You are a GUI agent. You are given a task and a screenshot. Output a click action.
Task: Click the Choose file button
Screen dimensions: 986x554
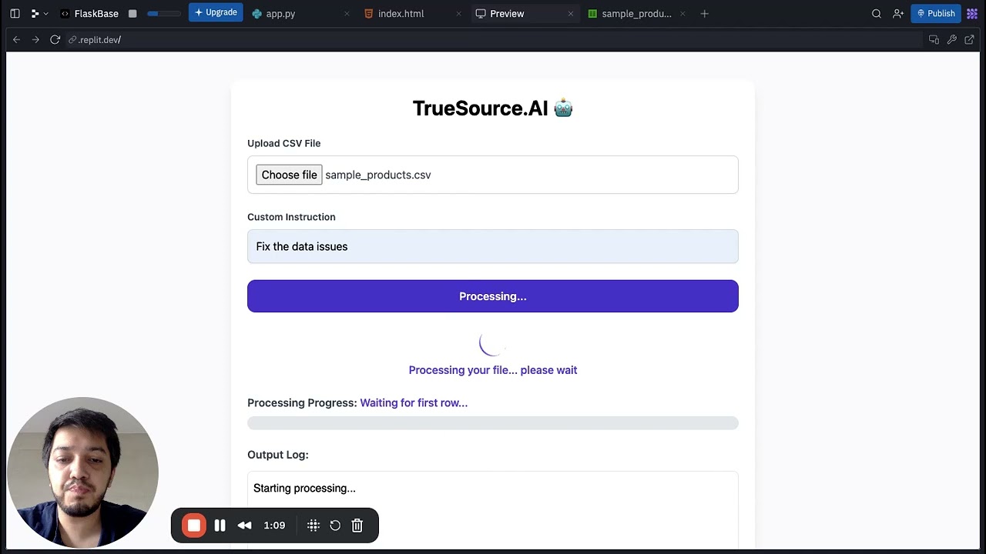click(x=289, y=175)
